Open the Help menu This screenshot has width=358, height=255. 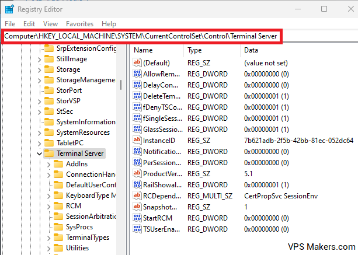pos(109,24)
